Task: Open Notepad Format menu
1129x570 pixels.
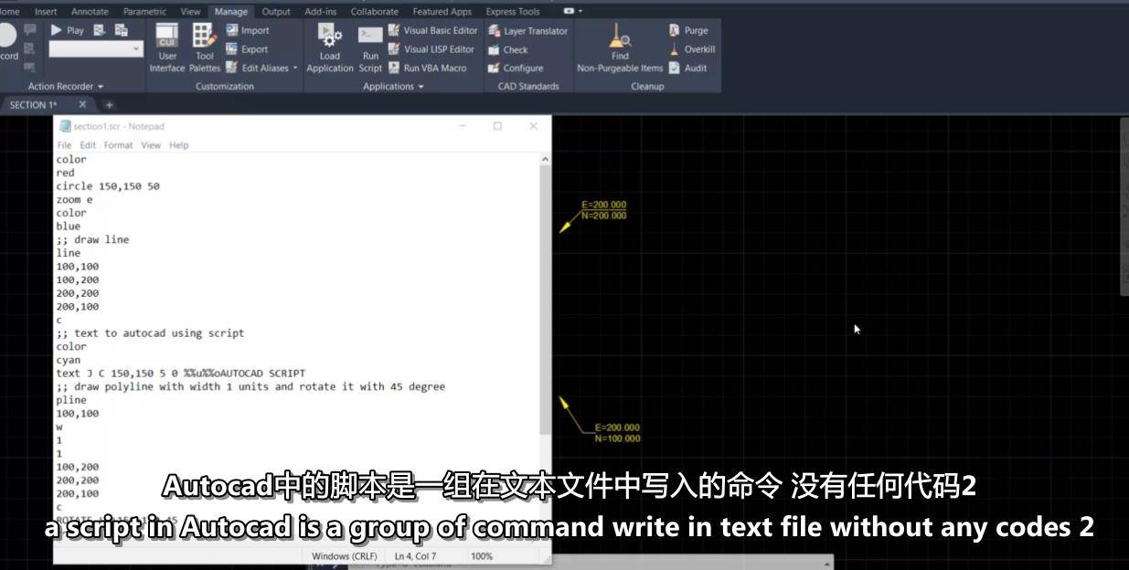Action: (x=118, y=144)
